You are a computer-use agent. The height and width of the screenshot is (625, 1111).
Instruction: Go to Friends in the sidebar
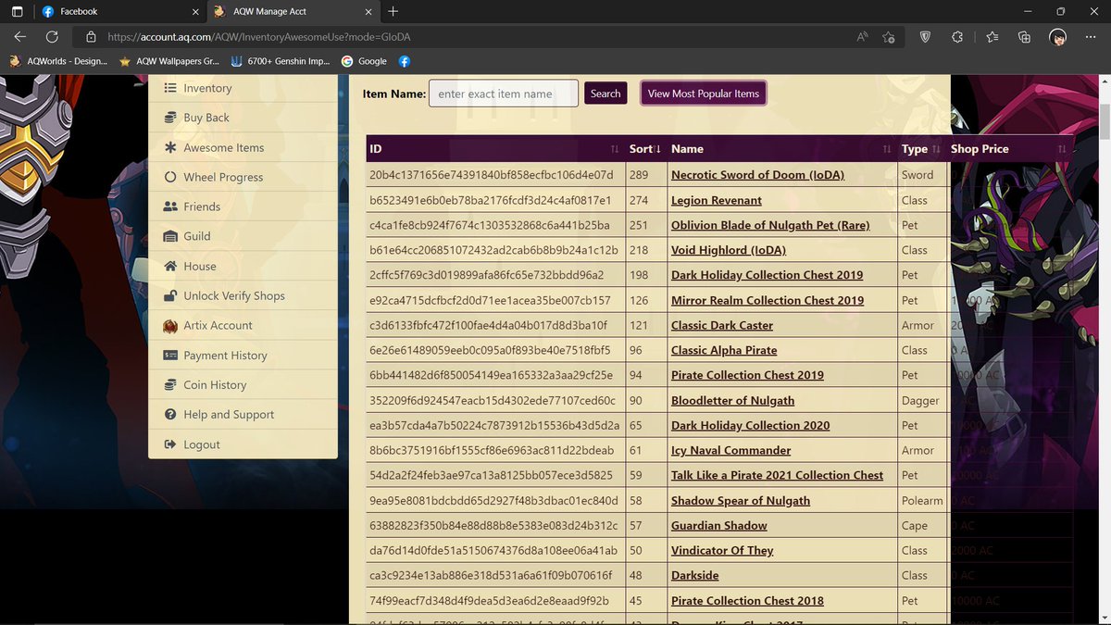tap(243, 206)
